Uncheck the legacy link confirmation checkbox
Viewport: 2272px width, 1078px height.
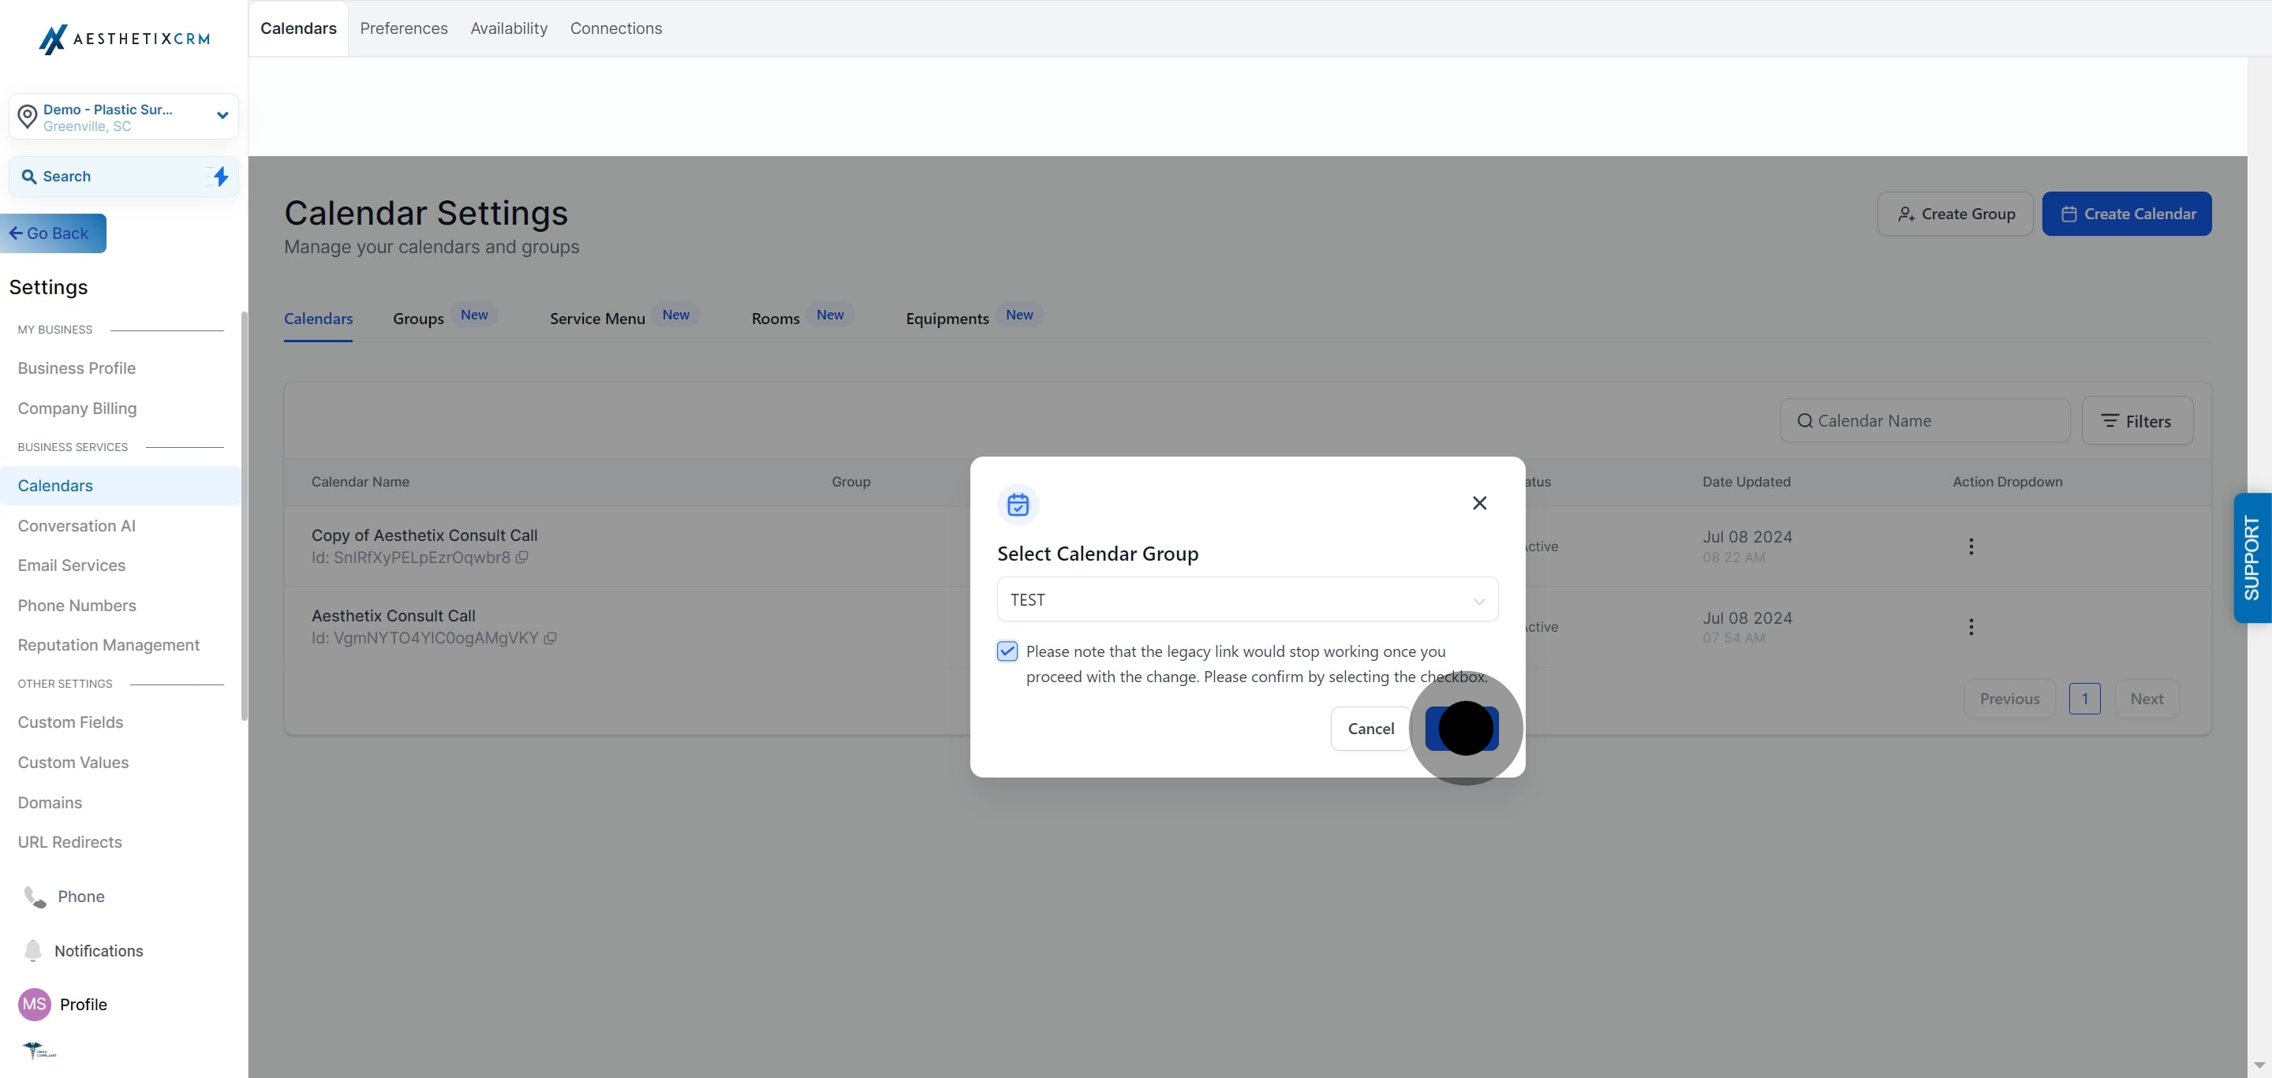[x=1007, y=651]
